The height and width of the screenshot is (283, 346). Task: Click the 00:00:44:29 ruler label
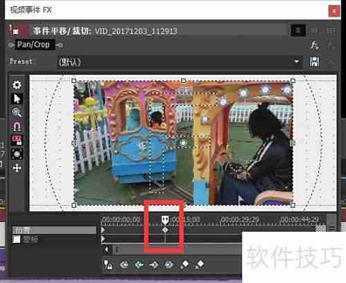point(299,219)
